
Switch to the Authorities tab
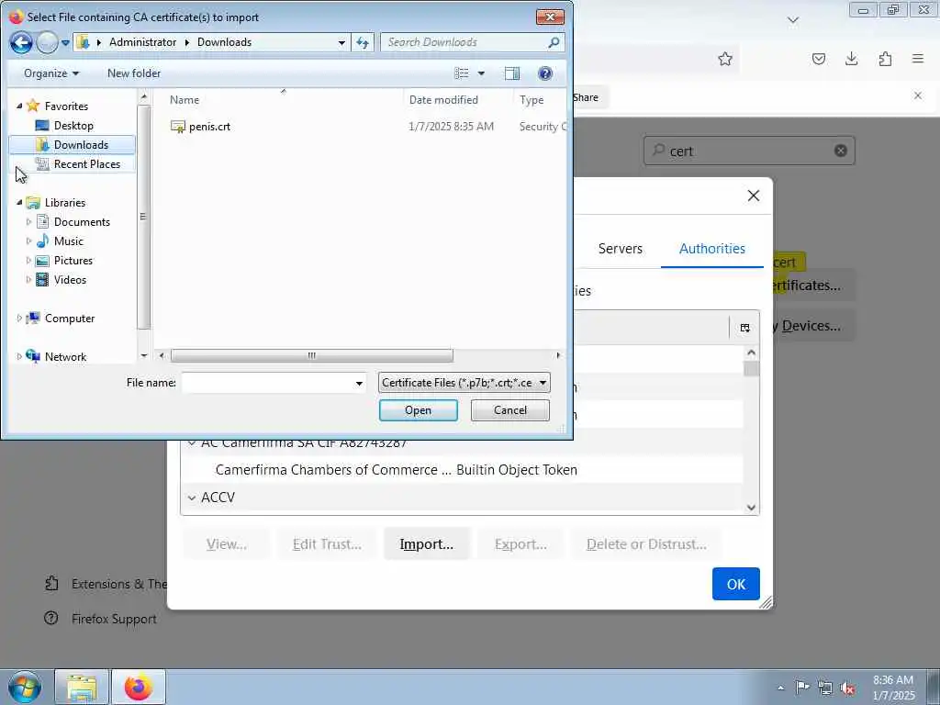pos(711,249)
